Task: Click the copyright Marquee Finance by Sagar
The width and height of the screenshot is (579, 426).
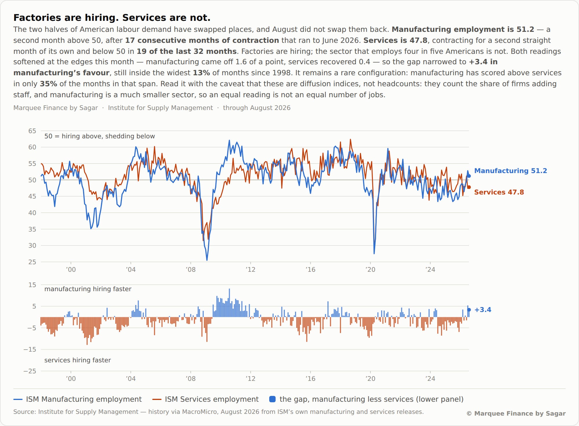Action: coord(516,414)
